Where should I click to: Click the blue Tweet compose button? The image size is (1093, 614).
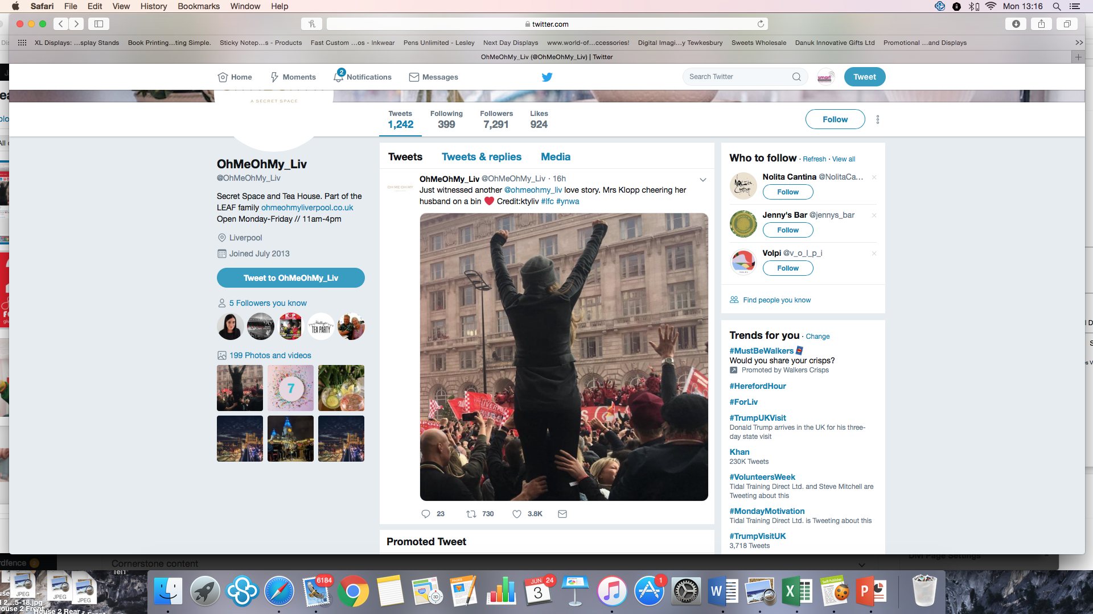click(x=865, y=77)
